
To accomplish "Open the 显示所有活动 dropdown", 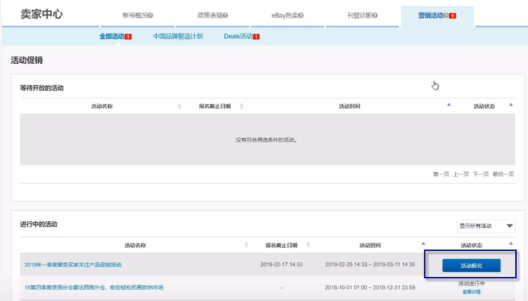I will tap(486, 226).
